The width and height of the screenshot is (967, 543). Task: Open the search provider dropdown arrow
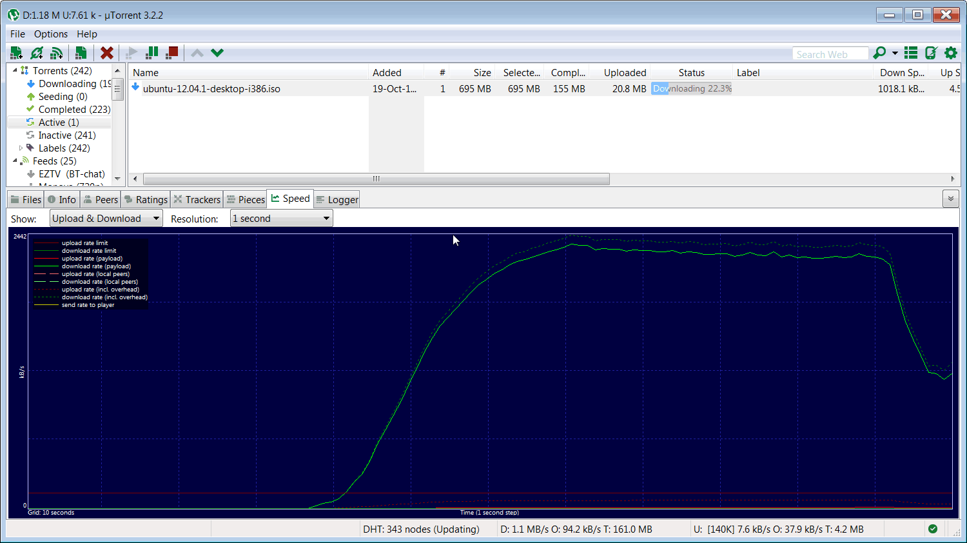tap(895, 54)
